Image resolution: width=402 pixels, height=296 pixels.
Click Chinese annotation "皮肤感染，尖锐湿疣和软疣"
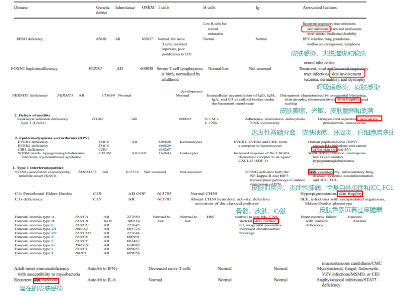[328, 54]
